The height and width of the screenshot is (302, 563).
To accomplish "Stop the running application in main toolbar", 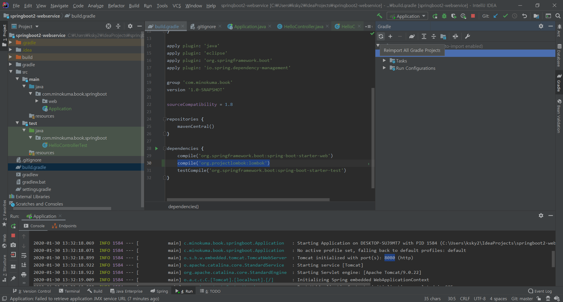I will (473, 16).
